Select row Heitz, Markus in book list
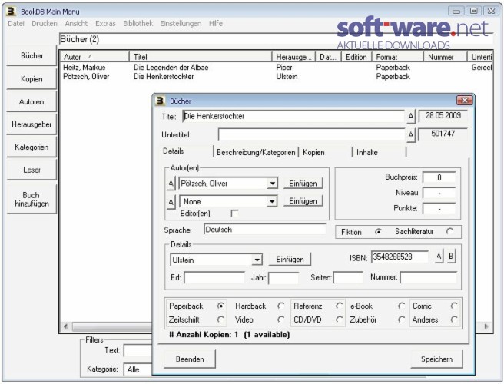504x384 pixels. pyautogui.click(x=276, y=67)
